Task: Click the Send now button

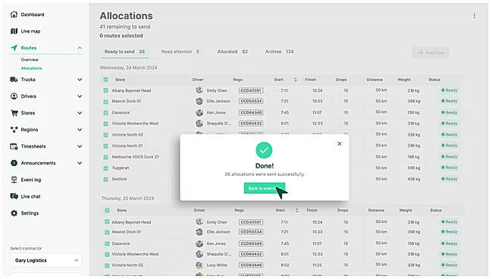Action: (x=431, y=52)
